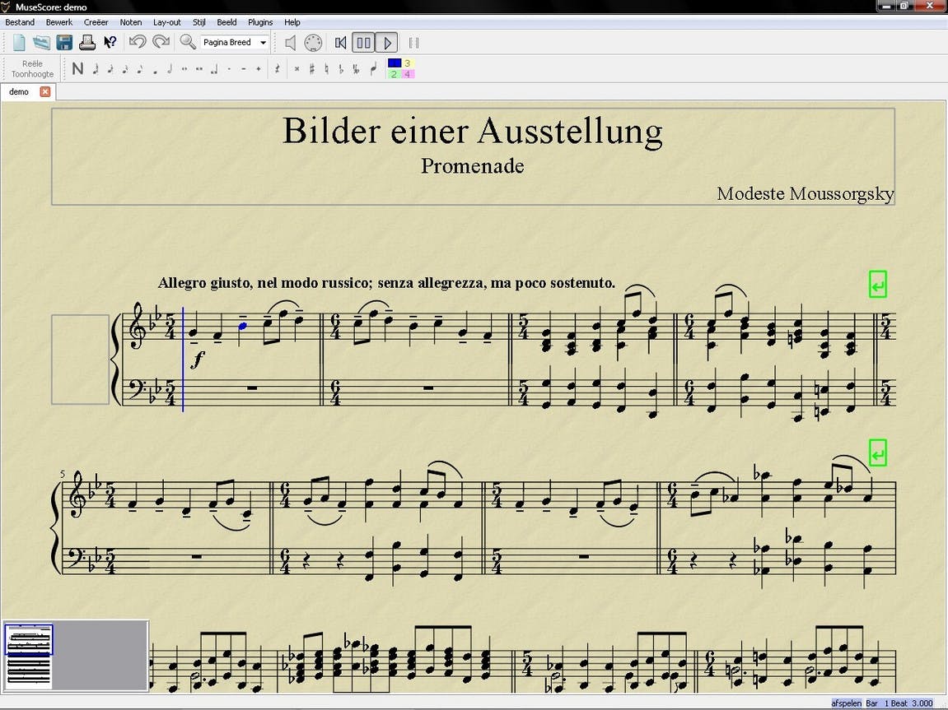The height and width of the screenshot is (710, 948).
Task: Click the magnifying glass zoom icon
Action: coord(188,42)
